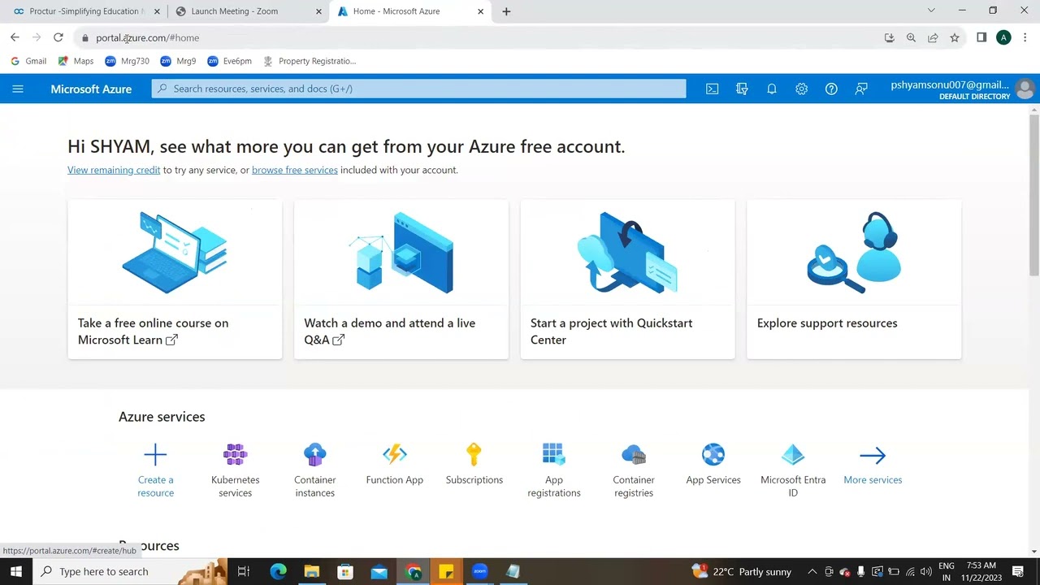
Task: Open Property Registration bookmark
Action: [x=310, y=61]
